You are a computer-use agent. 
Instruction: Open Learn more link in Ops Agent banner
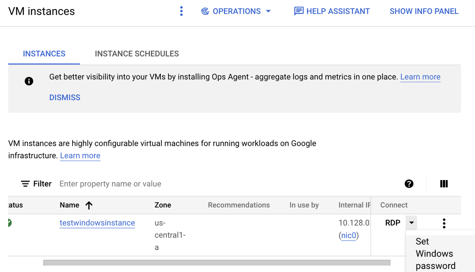pyautogui.click(x=420, y=77)
